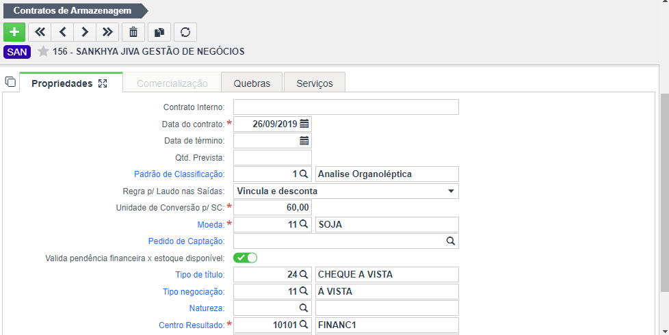The width and height of the screenshot is (669, 335).
Task: Select the Propriedades tab
Action: coord(71,83)
